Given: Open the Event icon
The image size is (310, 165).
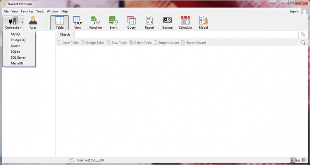Looking at the screenshot, I should pyautogui.click(x=114, y=23).
